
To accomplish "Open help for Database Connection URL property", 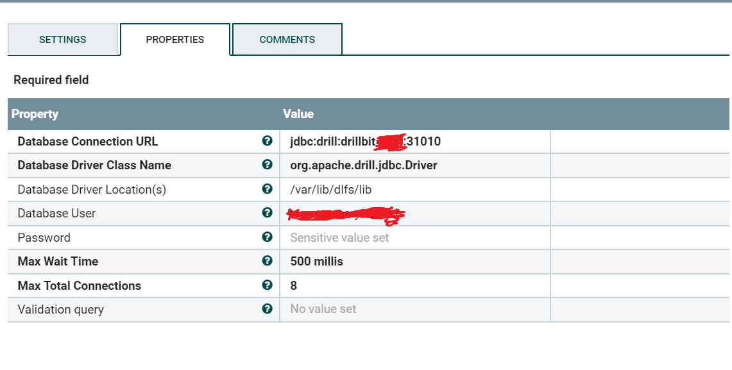I will click(268, 141).
